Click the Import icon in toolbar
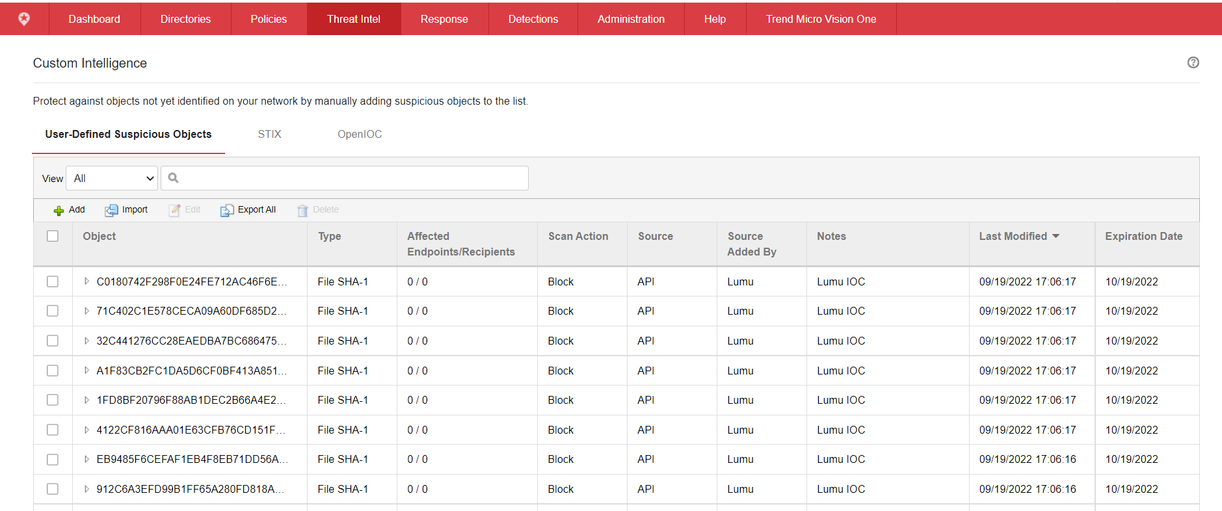Screen dimensions: 1222x511 (x=111, y=210)
